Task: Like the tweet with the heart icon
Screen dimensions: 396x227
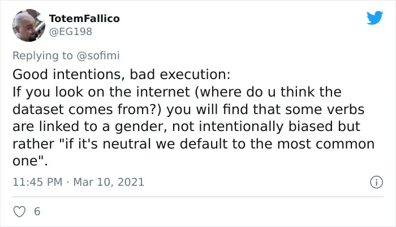Action: 19,211
